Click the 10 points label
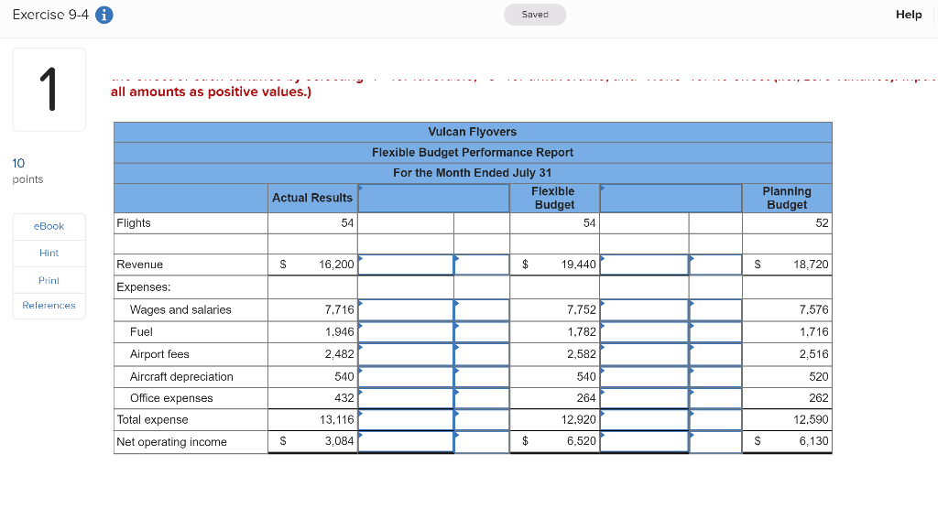The width and height of the screenshot is (938, 508). click(x=27, y=171)
